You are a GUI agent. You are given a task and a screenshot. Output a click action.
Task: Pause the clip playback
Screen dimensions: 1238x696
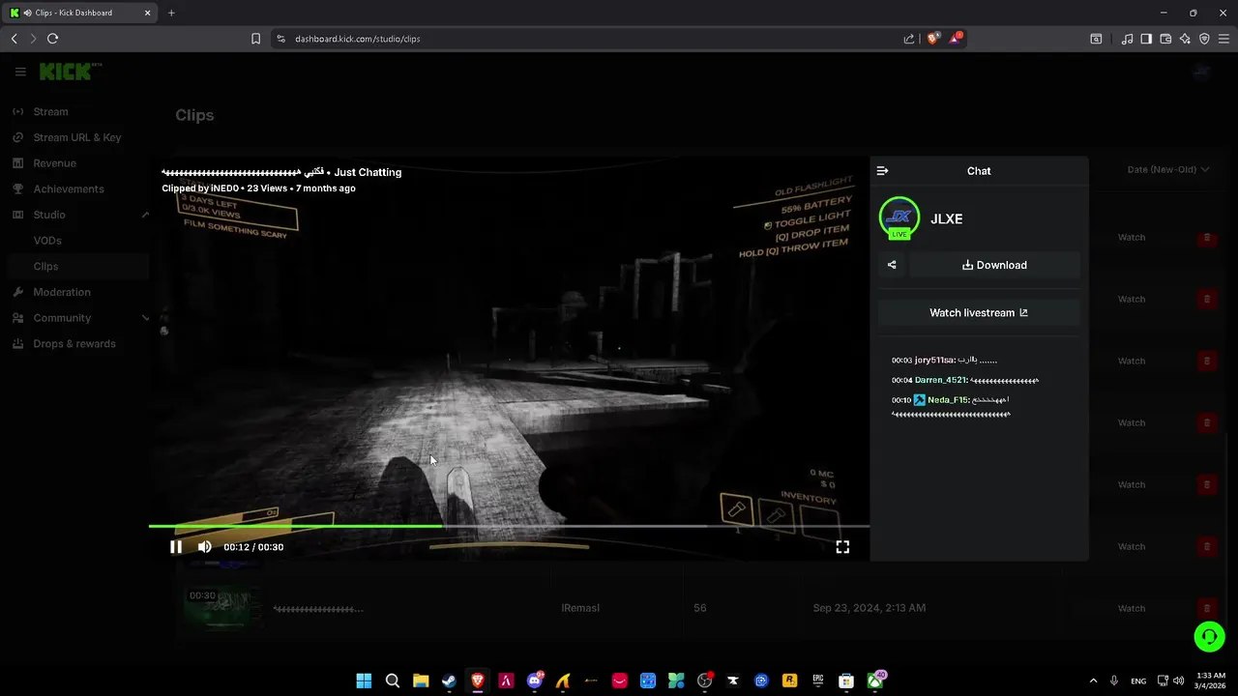tap(176, 547)
